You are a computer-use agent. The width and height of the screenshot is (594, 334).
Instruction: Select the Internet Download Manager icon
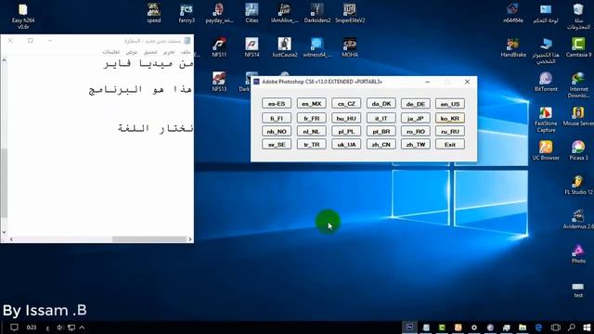[578, 84]
